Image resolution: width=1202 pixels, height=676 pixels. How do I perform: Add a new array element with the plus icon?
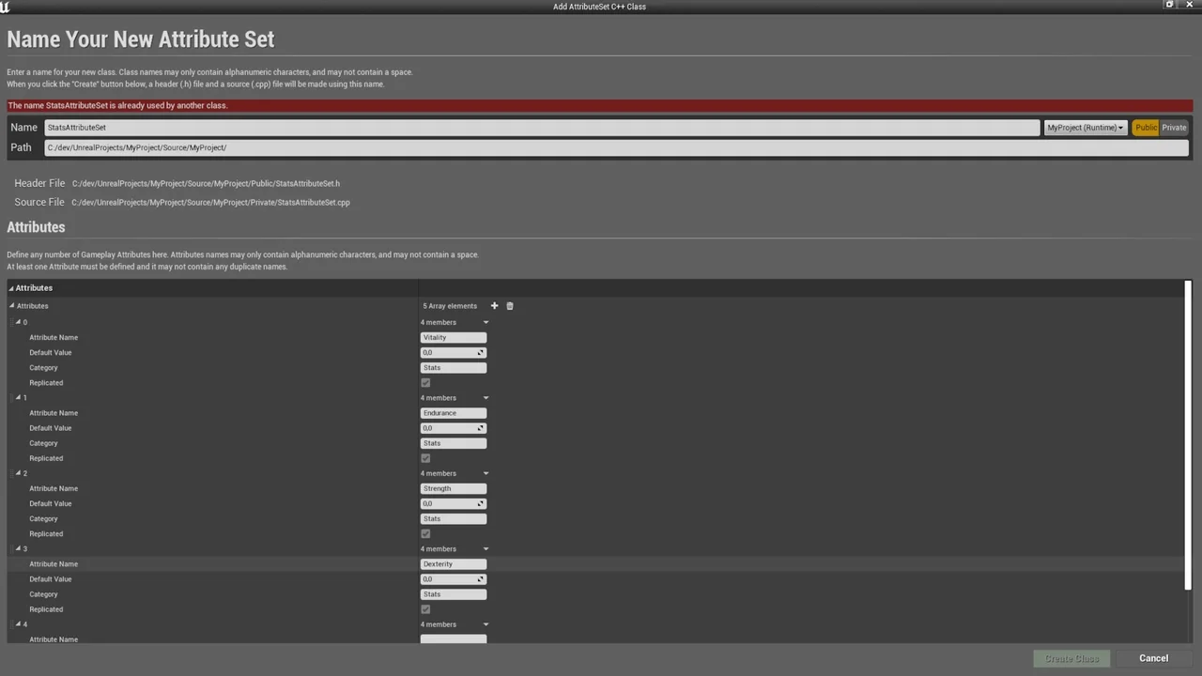coord(494,305)
